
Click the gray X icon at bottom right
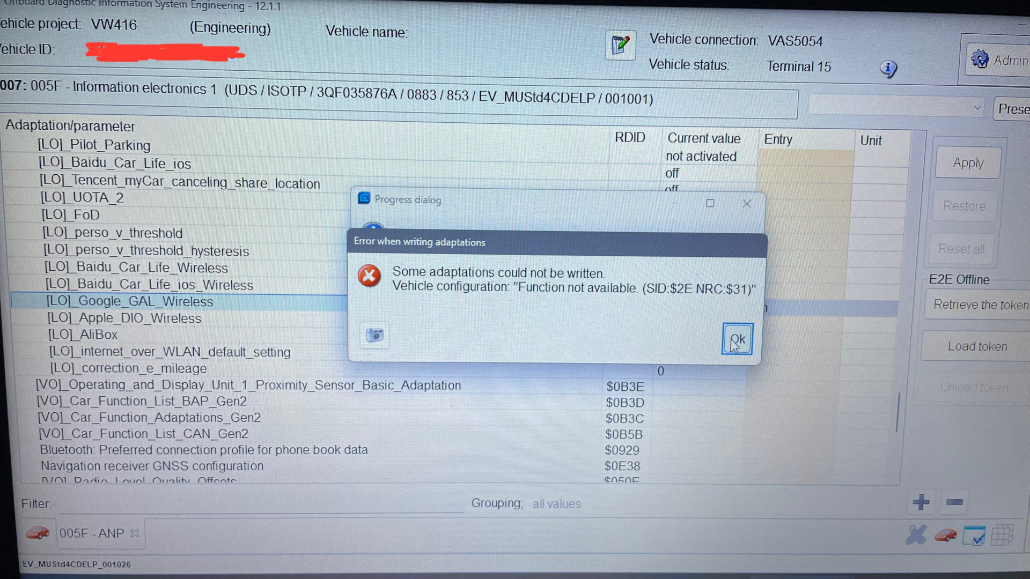tap(916, 535)
